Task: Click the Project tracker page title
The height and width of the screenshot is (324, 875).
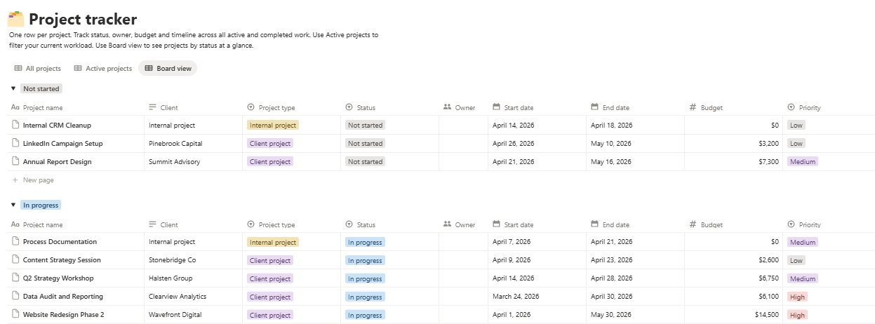Action: click(x=83, y=20)
